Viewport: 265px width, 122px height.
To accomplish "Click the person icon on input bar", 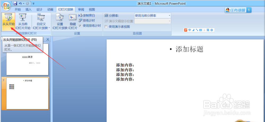I will pyautogui.click(x=204, y=30).
